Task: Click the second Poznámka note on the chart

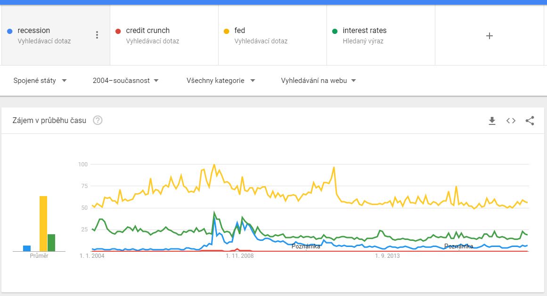Action: [x=458, y=246]
